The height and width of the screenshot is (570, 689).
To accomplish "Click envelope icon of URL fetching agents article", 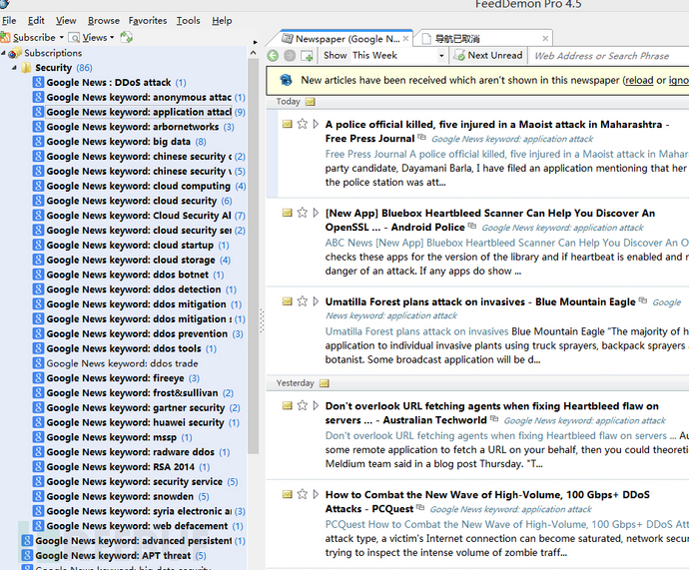I will click(x=288, y=405).
